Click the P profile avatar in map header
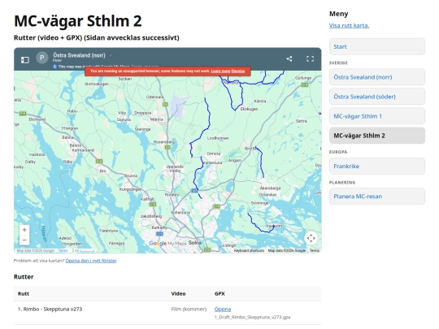 click(x=42, y=58)
